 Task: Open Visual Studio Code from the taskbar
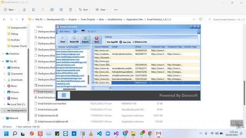tap(99, 134)
